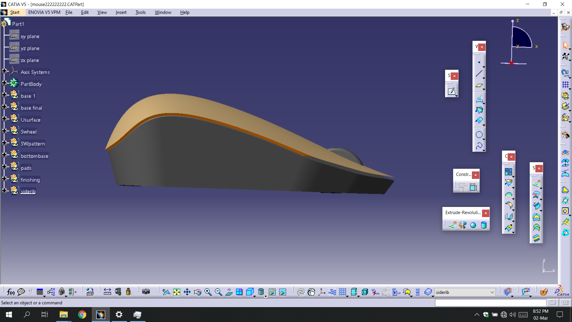Open Chrome from taskbar
This screenshot has height=322, width=572.
pos(82,315)
